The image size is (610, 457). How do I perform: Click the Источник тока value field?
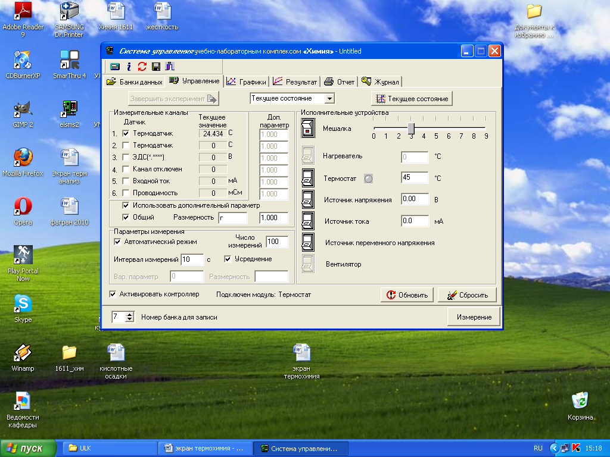tap(415, 221)
